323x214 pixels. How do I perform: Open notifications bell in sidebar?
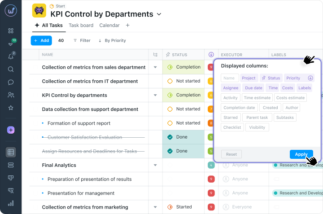click(x=11, y=57)
